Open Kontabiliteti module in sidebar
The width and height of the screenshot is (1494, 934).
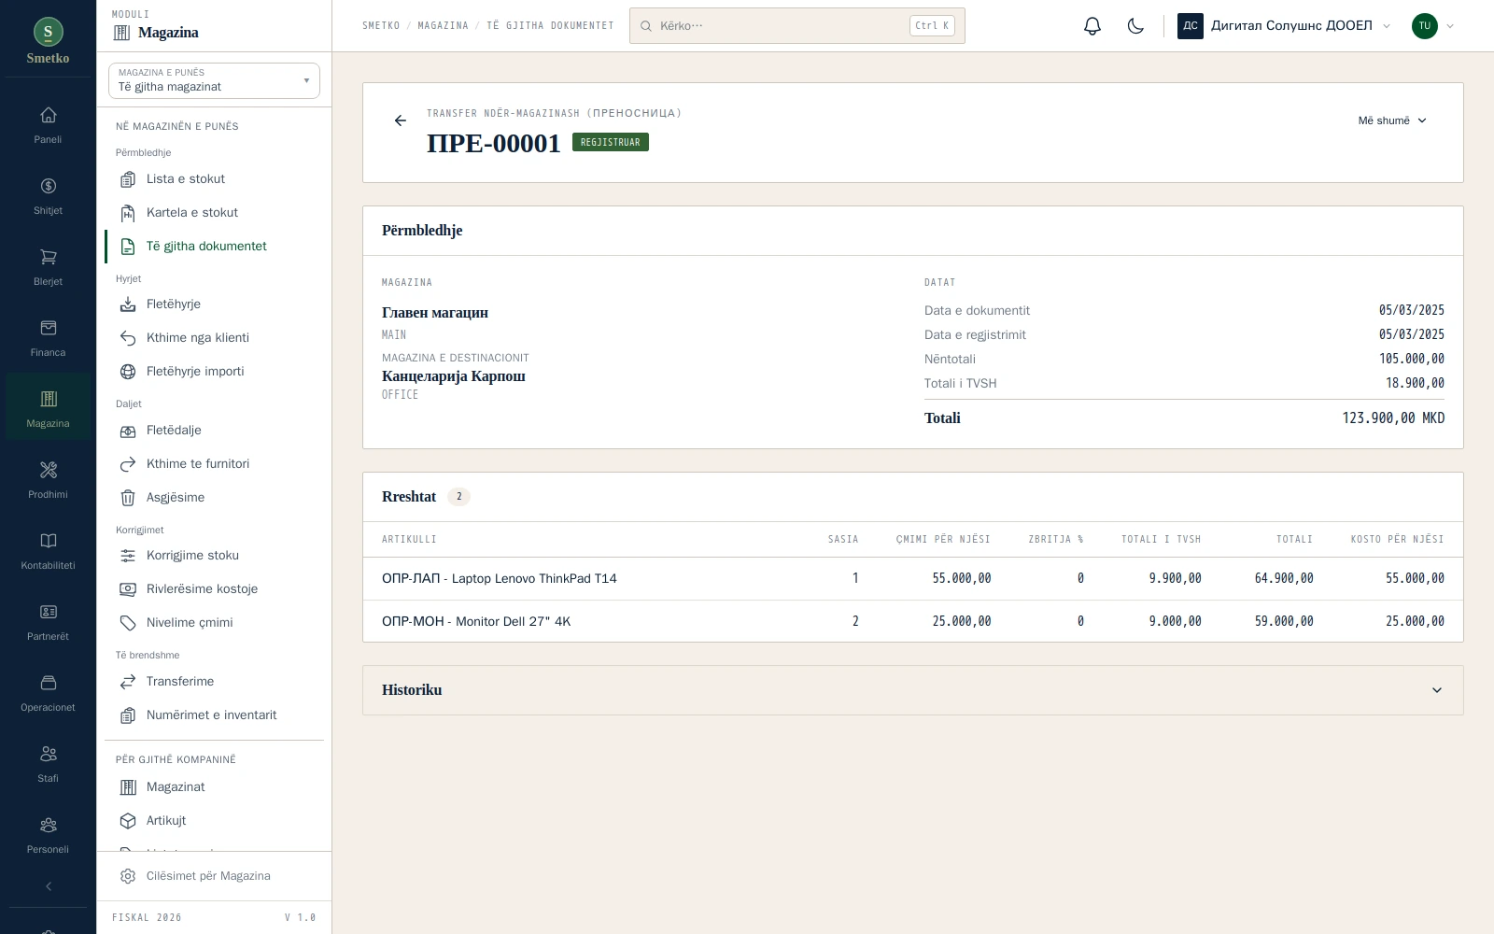pos(48,551)
